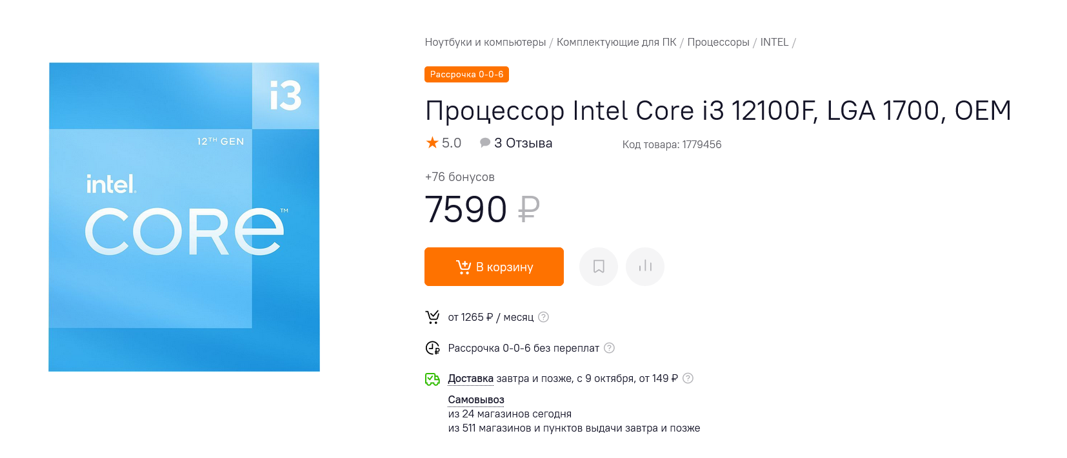Click the green delivery truck icon

(432, 379)
